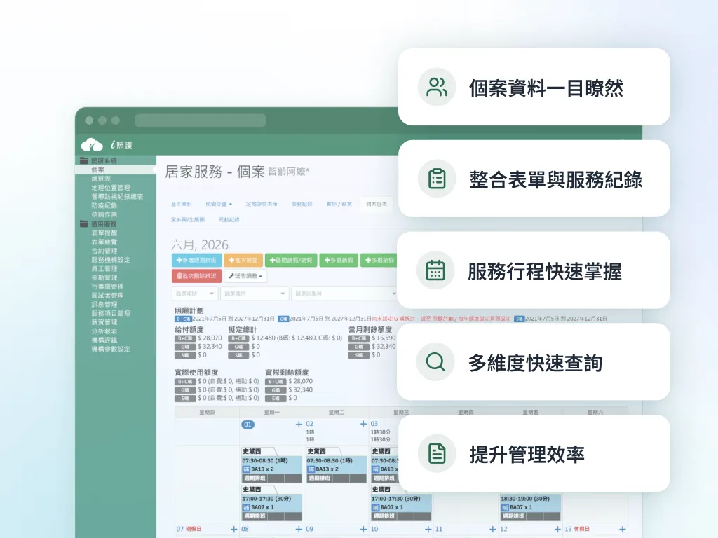Add a shift with plus icon on day 08
718x538 pixels.
pyautogui.click(x=299, y=530)
